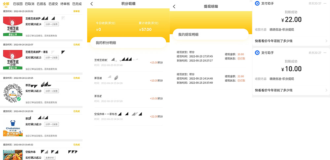Open the +15.00积分 record row

(x=128, y=62)
